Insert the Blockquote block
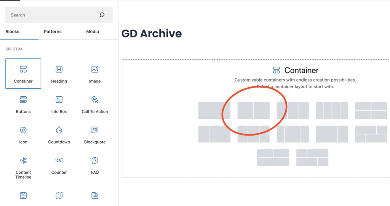390x206 pixels. [95, 134]
